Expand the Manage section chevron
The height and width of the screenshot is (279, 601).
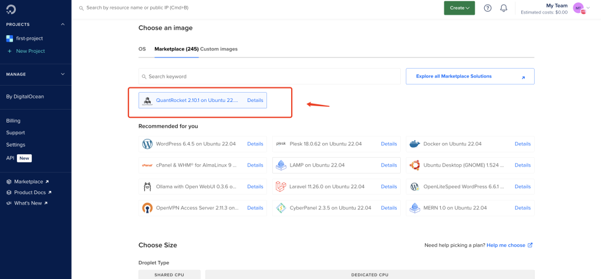[x=63, y=74]
